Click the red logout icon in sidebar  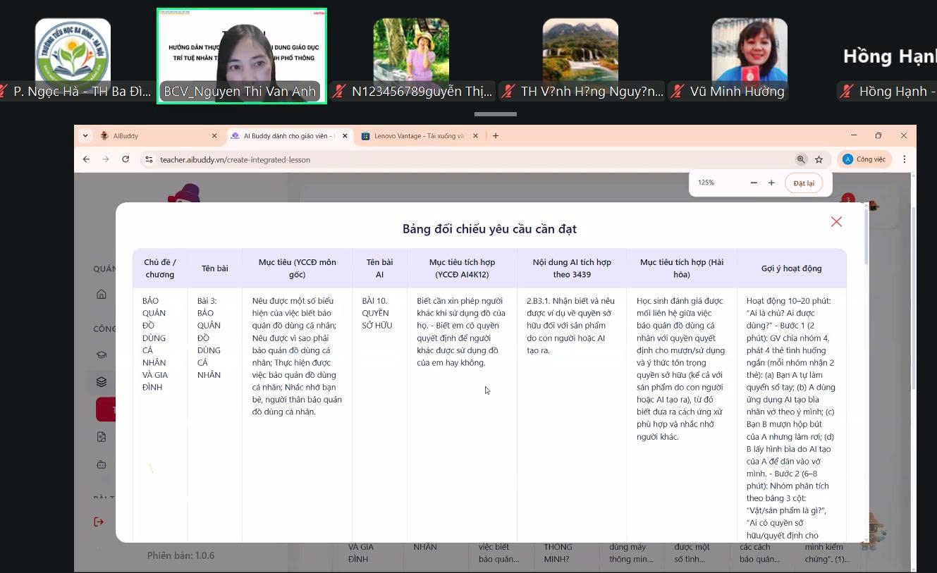(99, 522)
